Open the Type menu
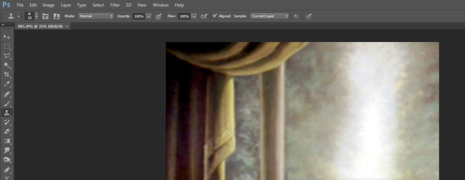This screenshot has height=180, width=465. (81, 5)
